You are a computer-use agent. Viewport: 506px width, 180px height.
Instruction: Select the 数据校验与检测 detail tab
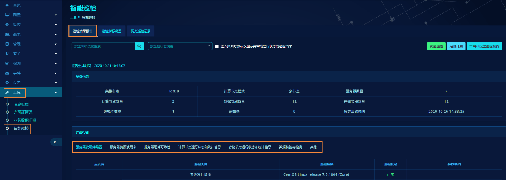point(291,147)
